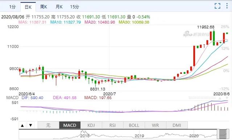Show the DMI indicator
This screenshot has width=232, height=140.
[x=177, y=125]
